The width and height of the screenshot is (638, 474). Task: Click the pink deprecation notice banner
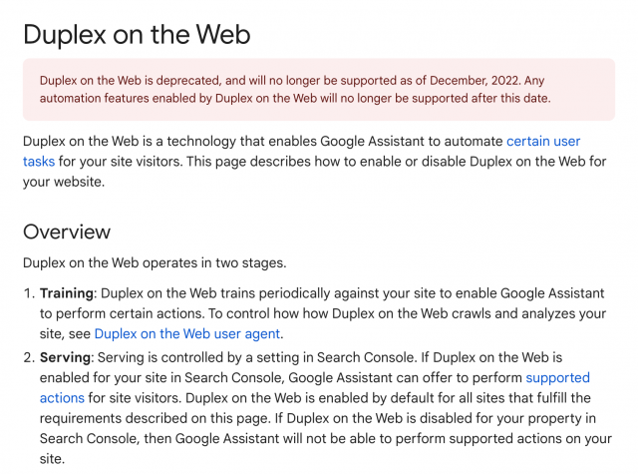tap(319, 89)
